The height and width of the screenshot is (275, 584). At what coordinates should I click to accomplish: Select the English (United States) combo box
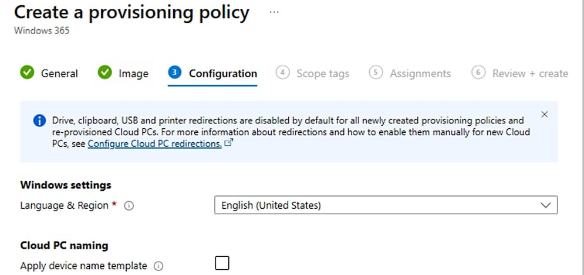tap(376, 205)
